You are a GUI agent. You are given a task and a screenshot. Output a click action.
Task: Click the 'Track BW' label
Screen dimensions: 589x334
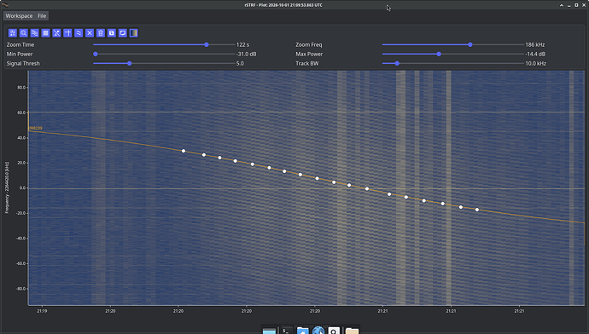coord(307,63)
